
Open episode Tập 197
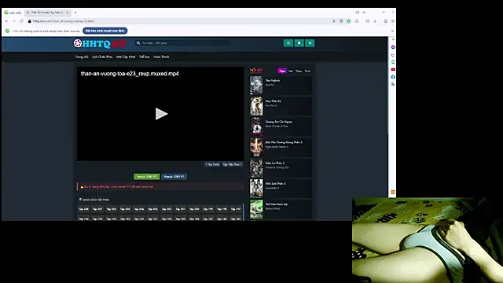click(236, 209)
